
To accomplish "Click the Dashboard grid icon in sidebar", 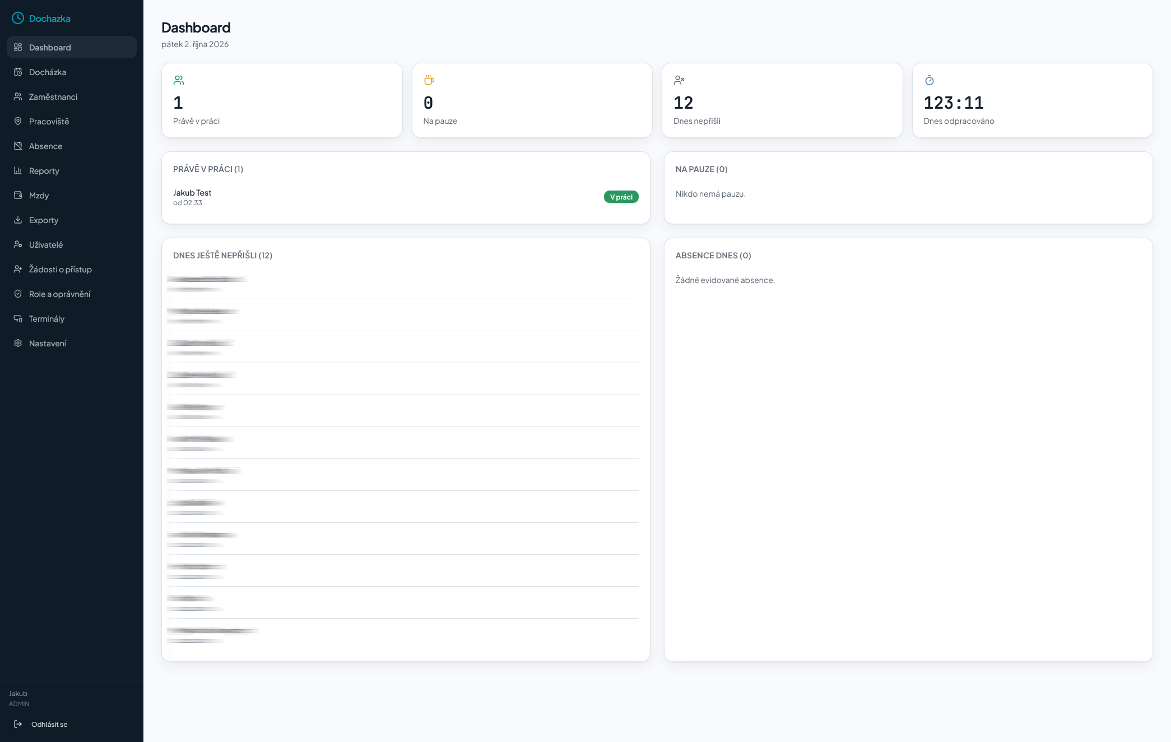I will (x=18, y=48).
